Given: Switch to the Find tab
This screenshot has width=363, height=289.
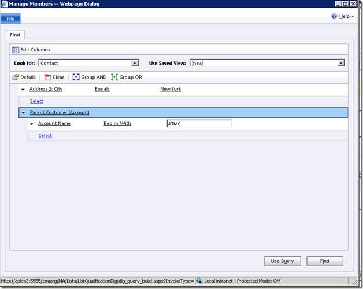Looking at the screenshot, I should pyautogui.click(x=15, y=35).
